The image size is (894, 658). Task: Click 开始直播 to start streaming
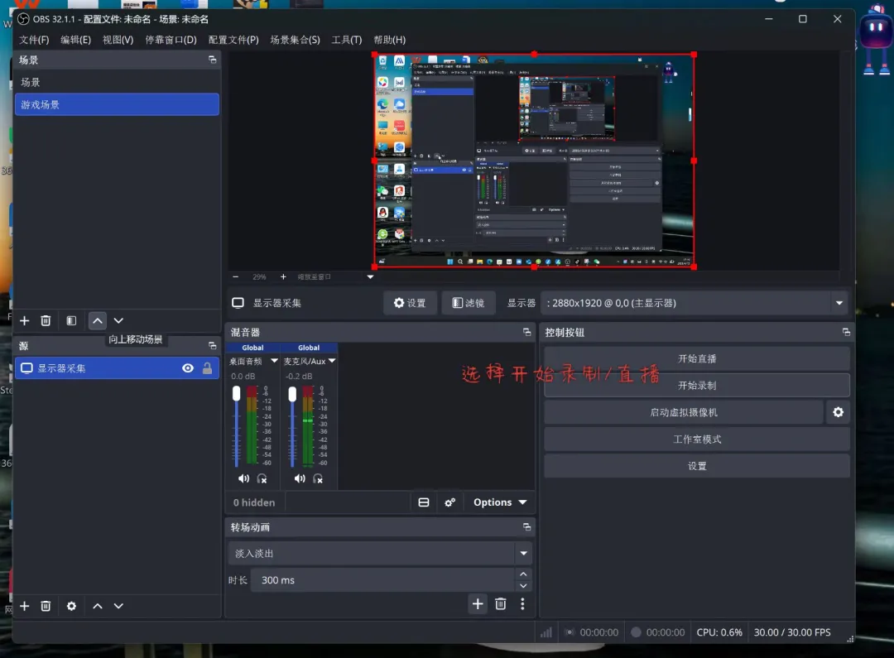point(697,358)
